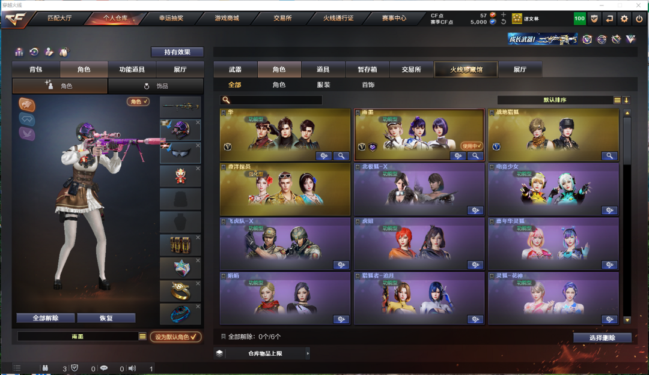This screenshot has height=375, width=649.
Task: Click the 选择删除 button
Action: (602, 338)
